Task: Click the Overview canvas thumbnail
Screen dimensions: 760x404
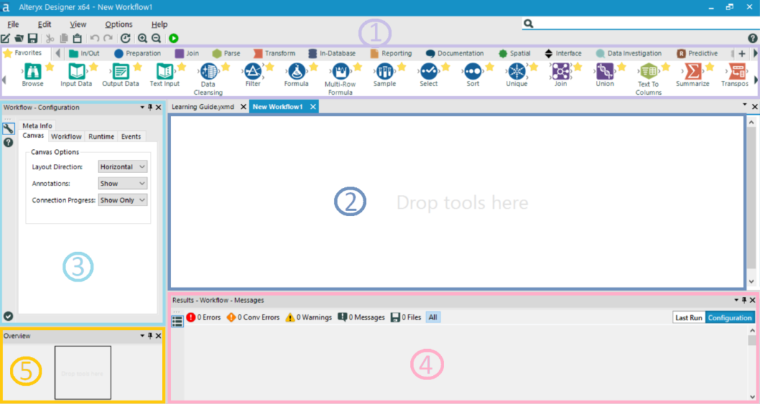Action: tap(83, 372)
